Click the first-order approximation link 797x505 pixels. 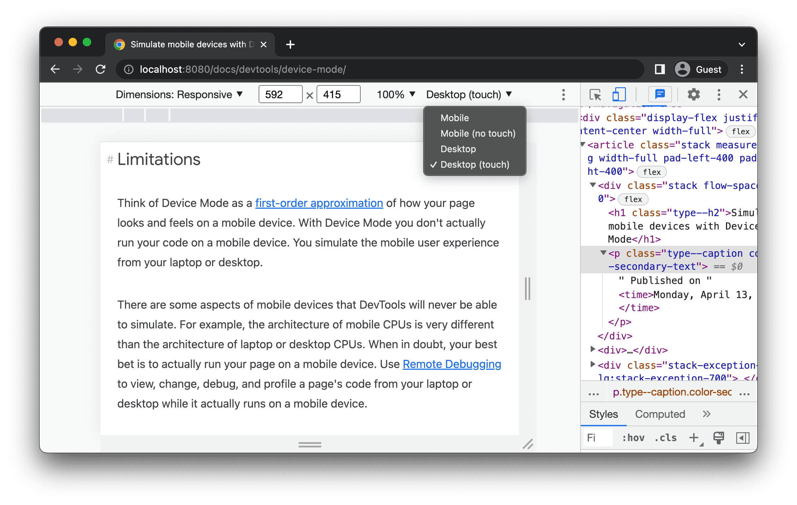319,202
